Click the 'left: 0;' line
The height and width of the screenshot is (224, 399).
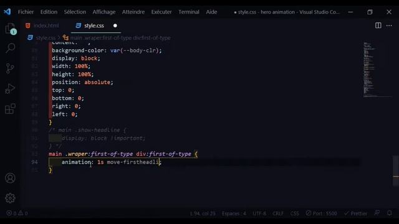point(65,114)
